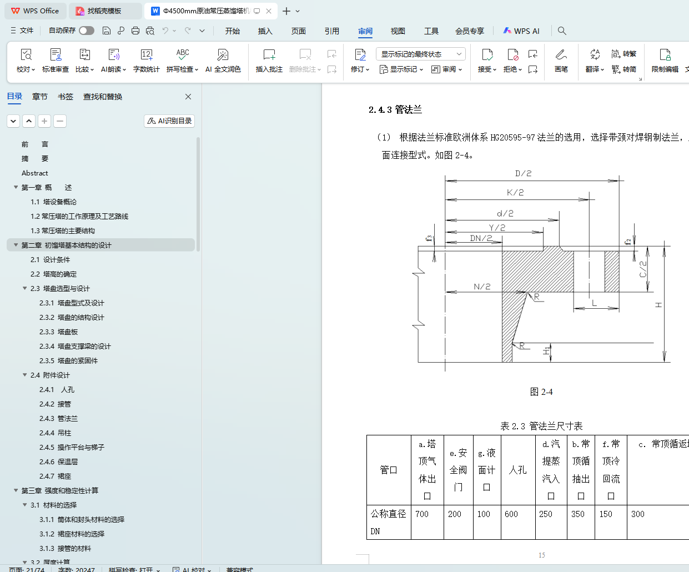The height and width of the screenshot is (572, 689).
Task: Toggle the 自动保存 autosave switch
Action: tap(86, 31)
